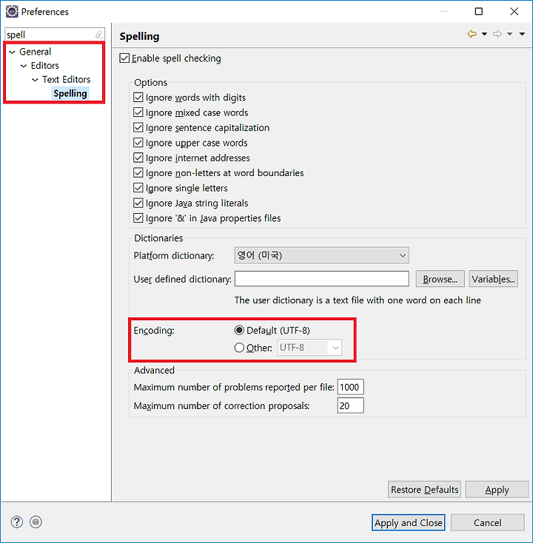Screen dimensions: 533x543
Task: Select the Text Editors tree item
Action: pyautogui.click(x=66, y=79)
